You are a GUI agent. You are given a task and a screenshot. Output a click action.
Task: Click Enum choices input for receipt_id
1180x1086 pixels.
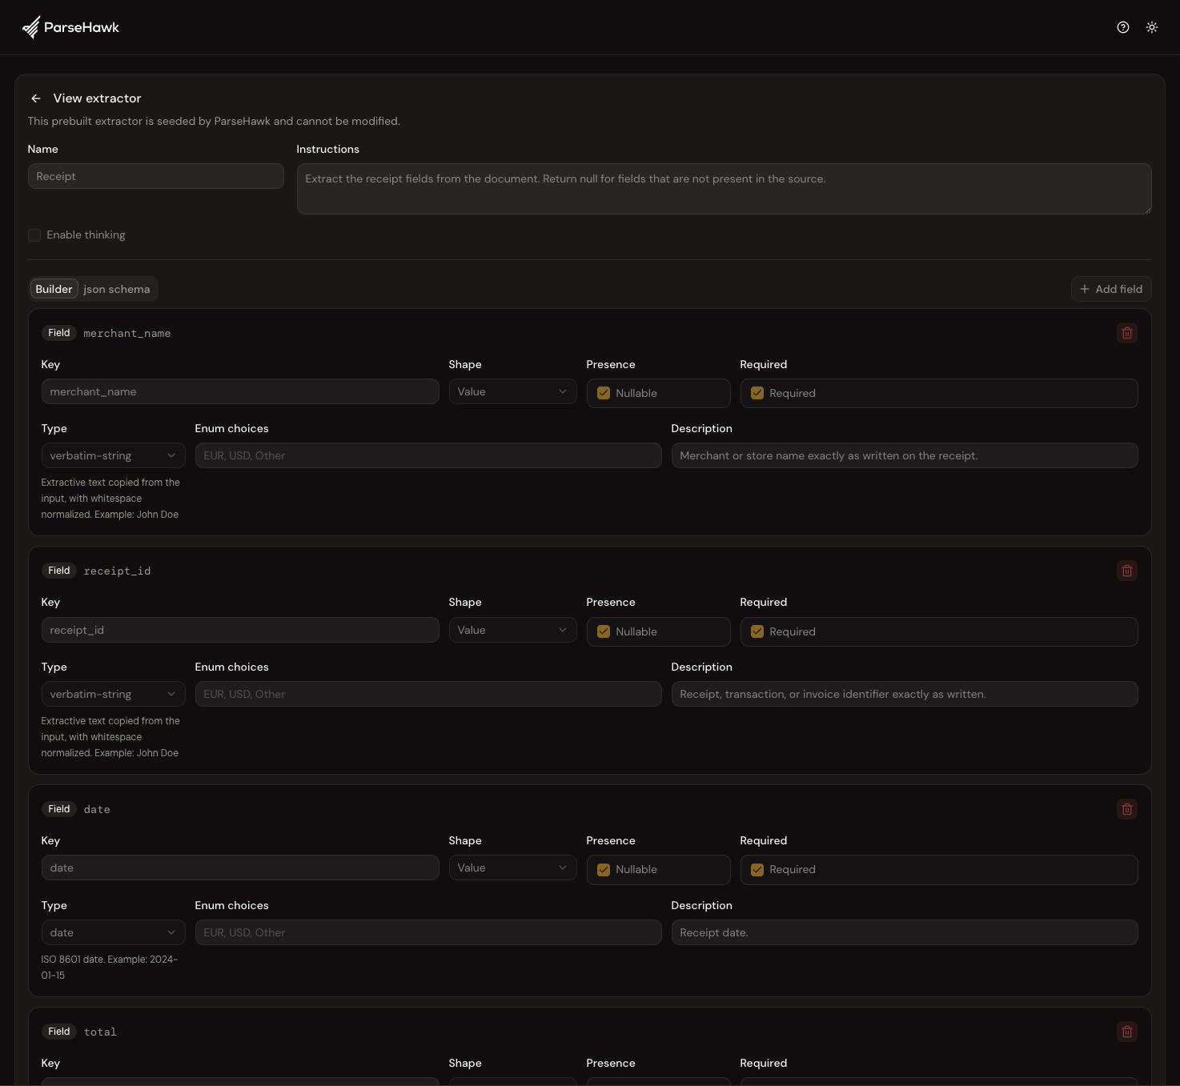point(428,694)
